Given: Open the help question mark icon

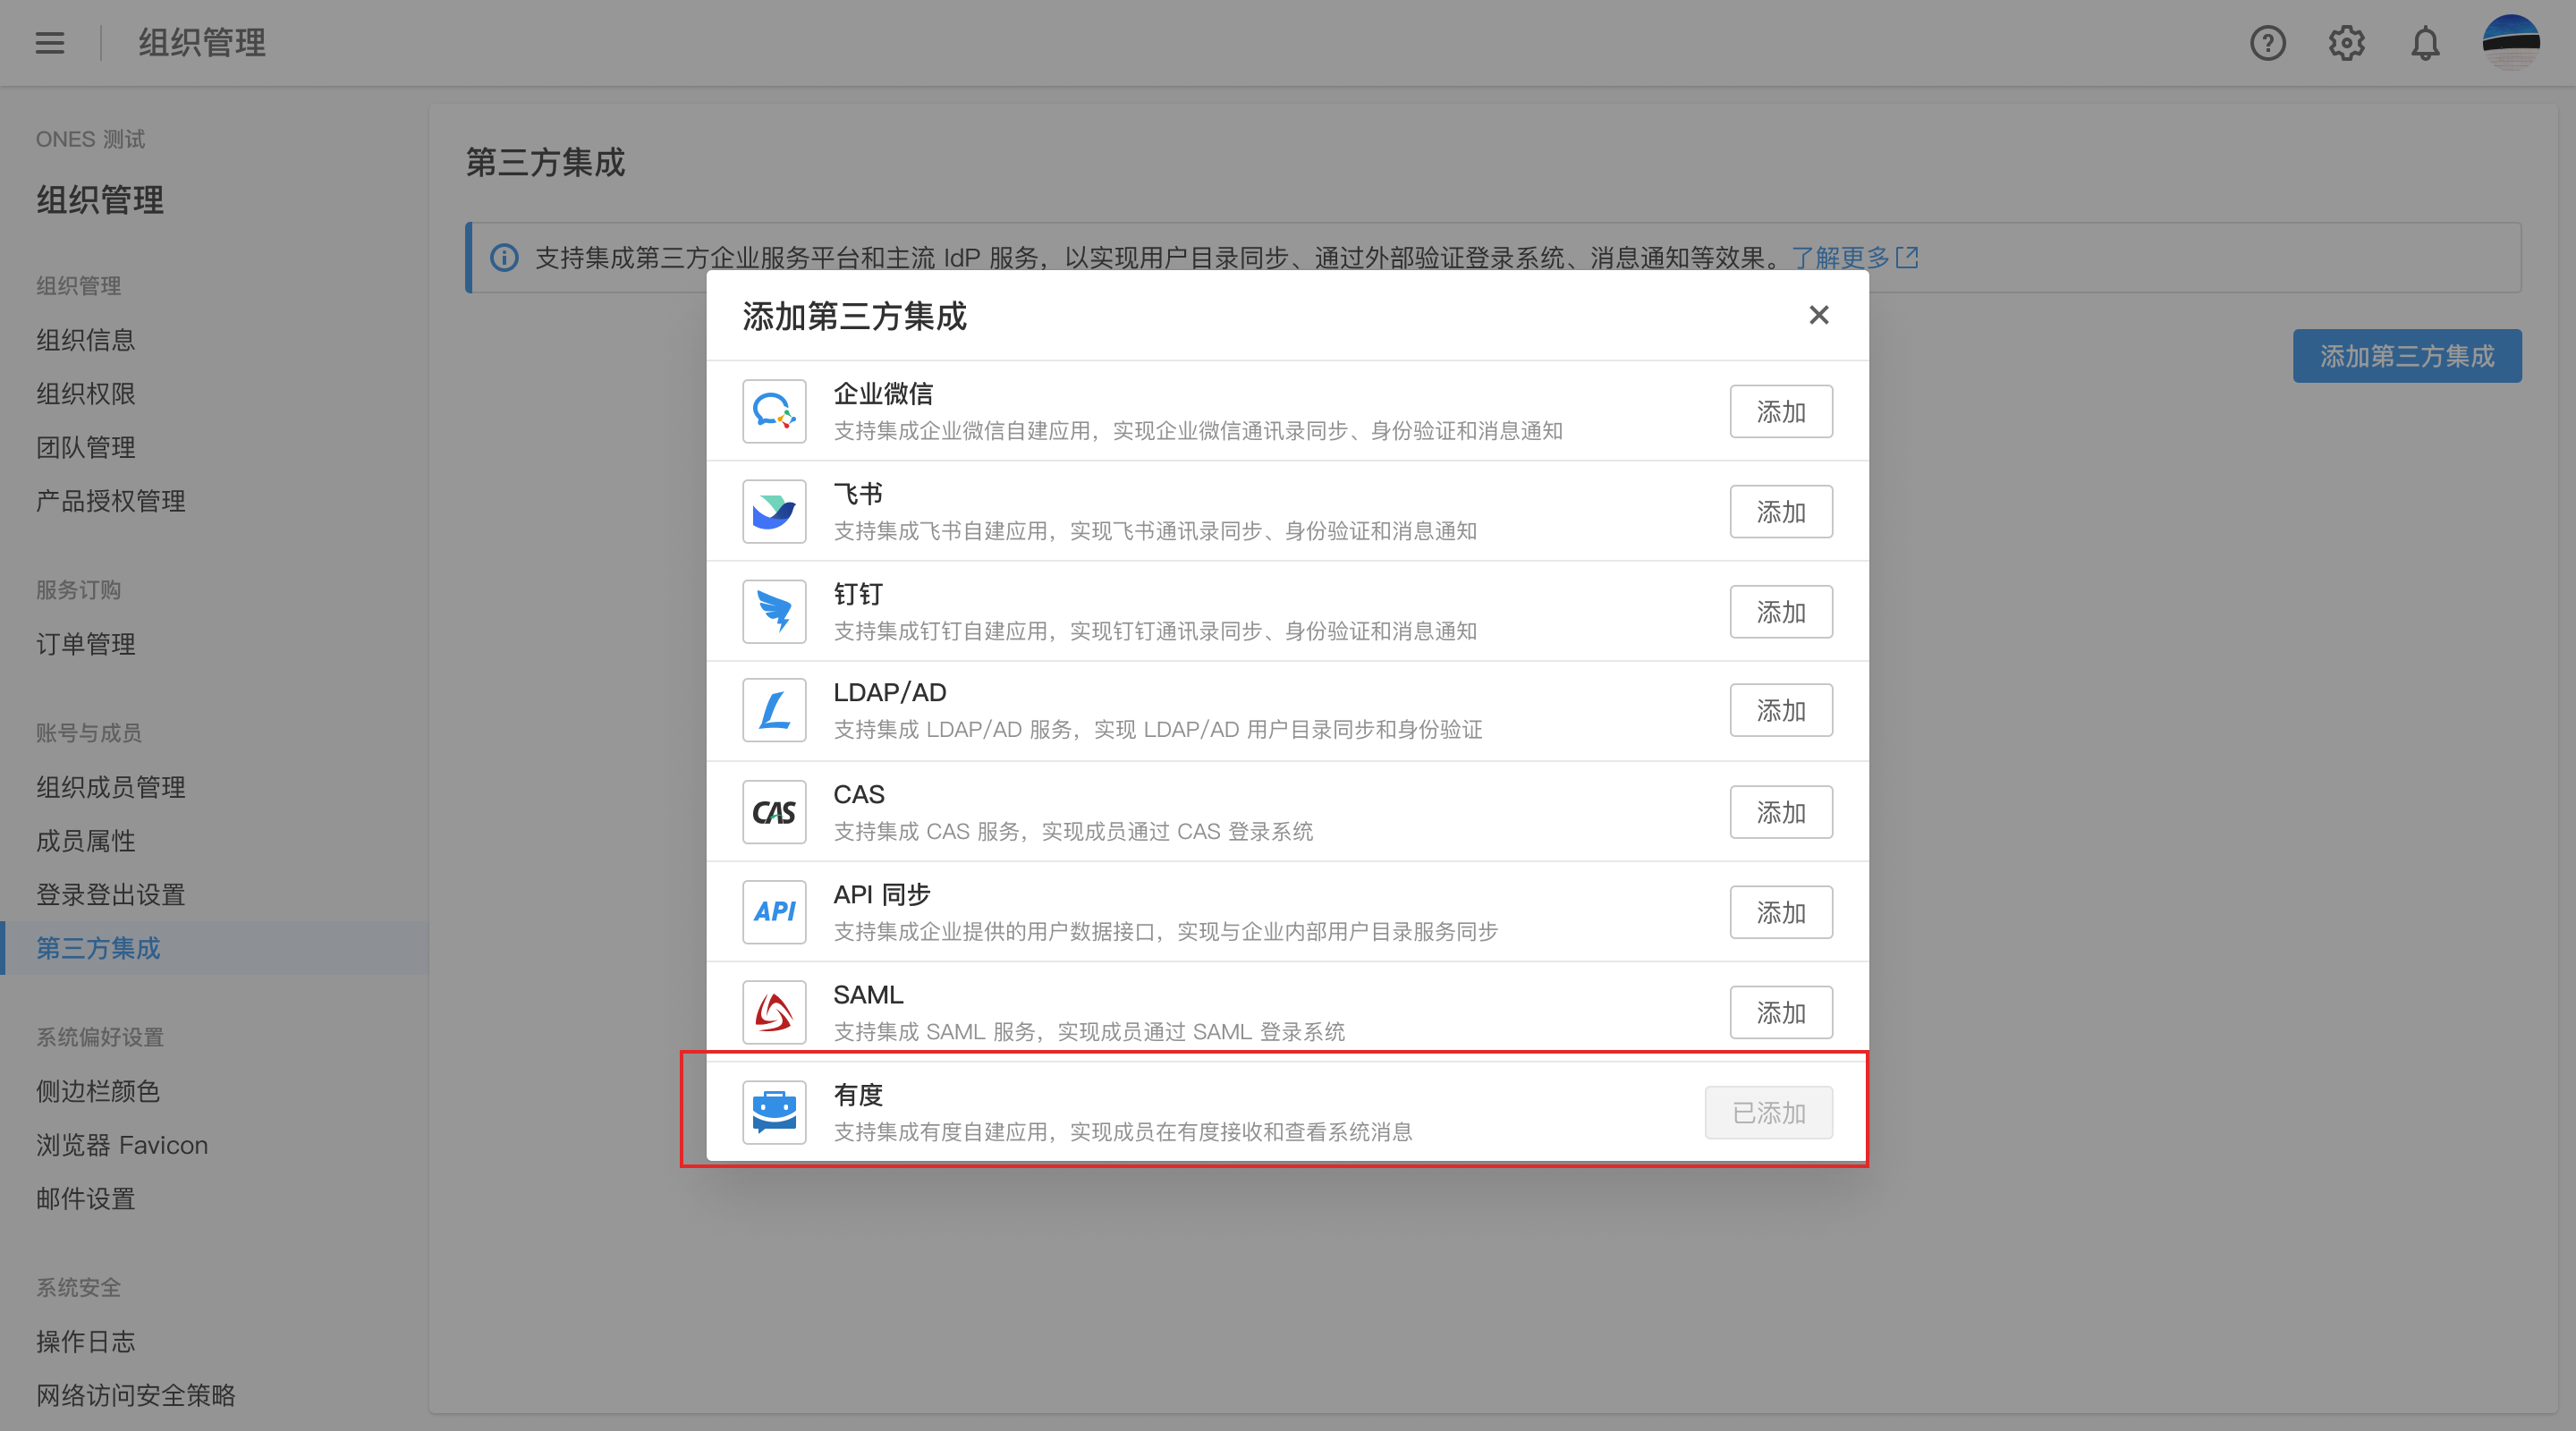Looking at the screenshot, I should point(2267,43).
